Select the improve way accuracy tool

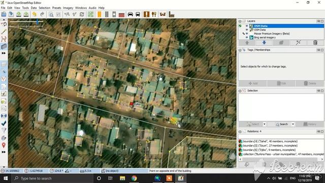4,39
